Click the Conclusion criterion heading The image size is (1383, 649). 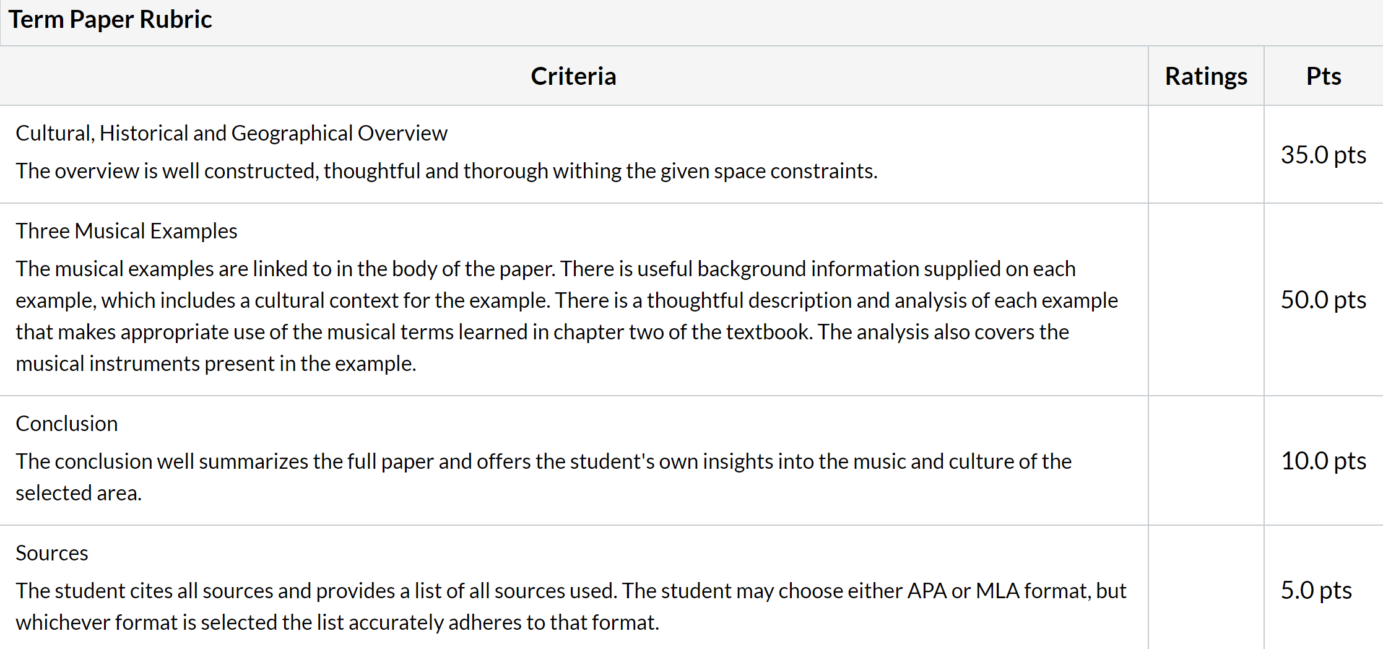[67, 424]
